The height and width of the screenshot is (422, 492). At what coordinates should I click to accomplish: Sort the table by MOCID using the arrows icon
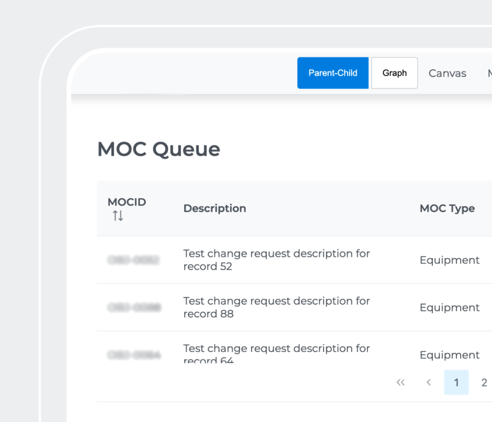click(x=118, y=216)
